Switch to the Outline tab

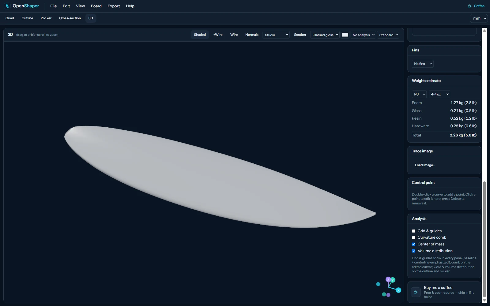27,18
